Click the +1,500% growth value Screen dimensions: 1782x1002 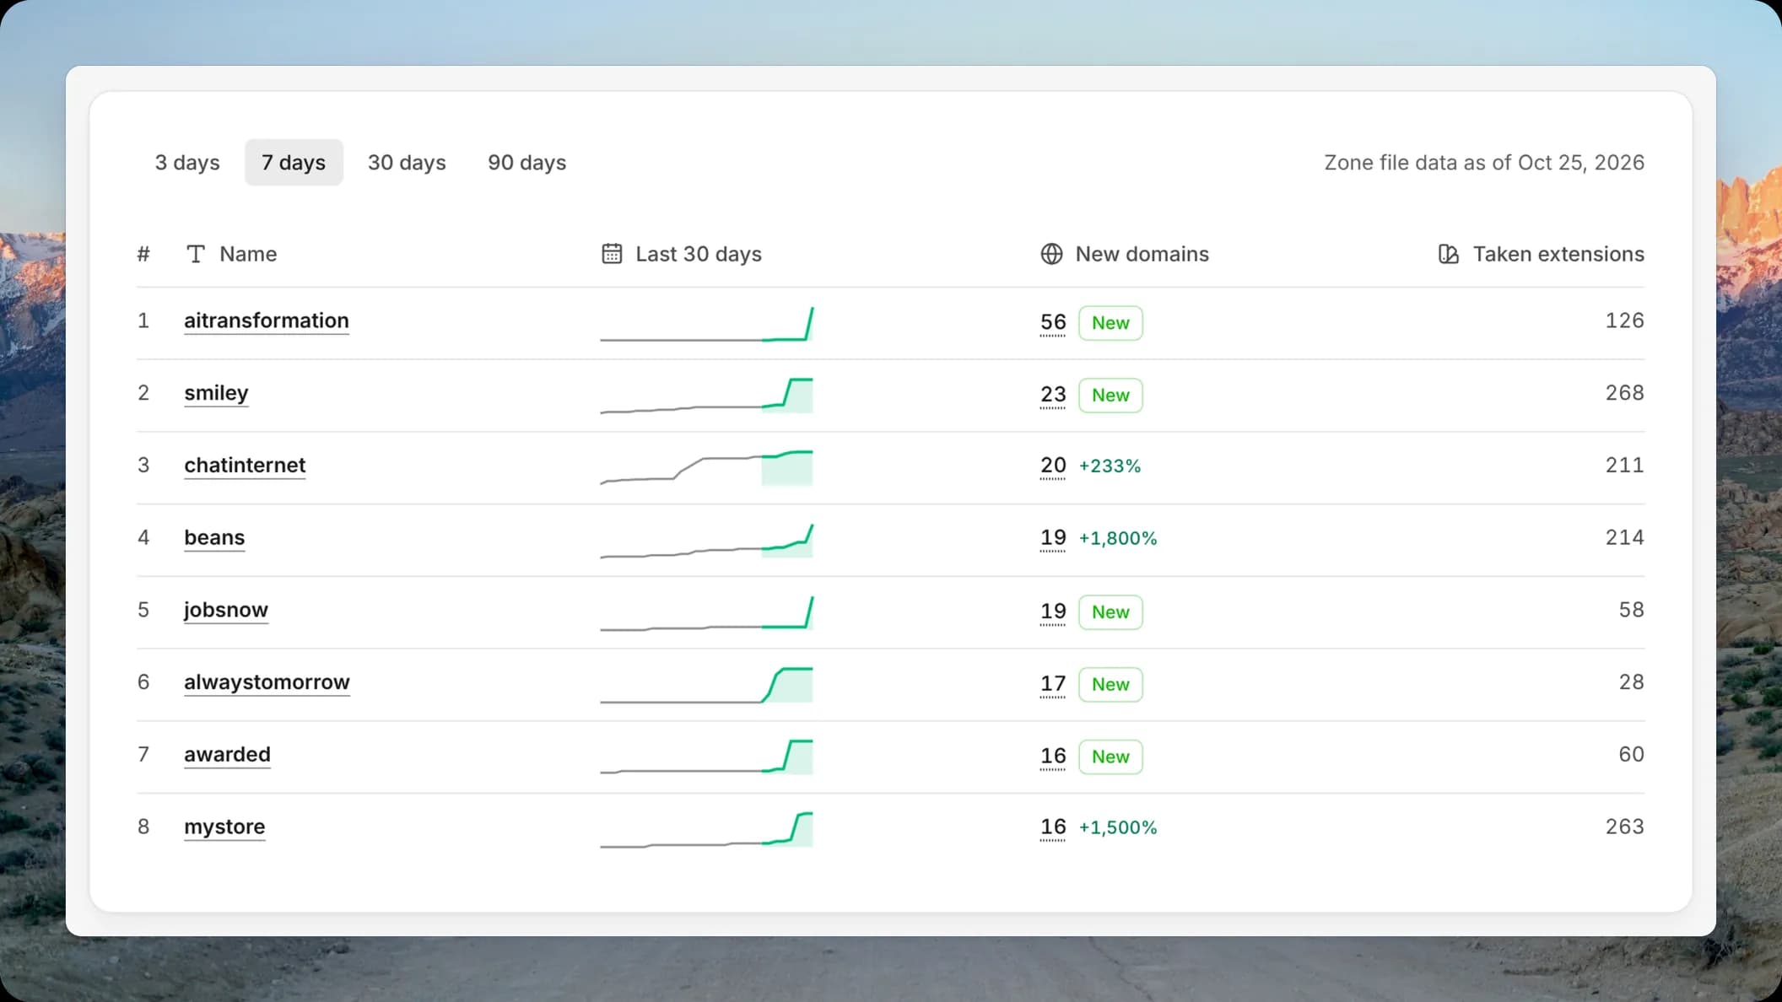1118,828
